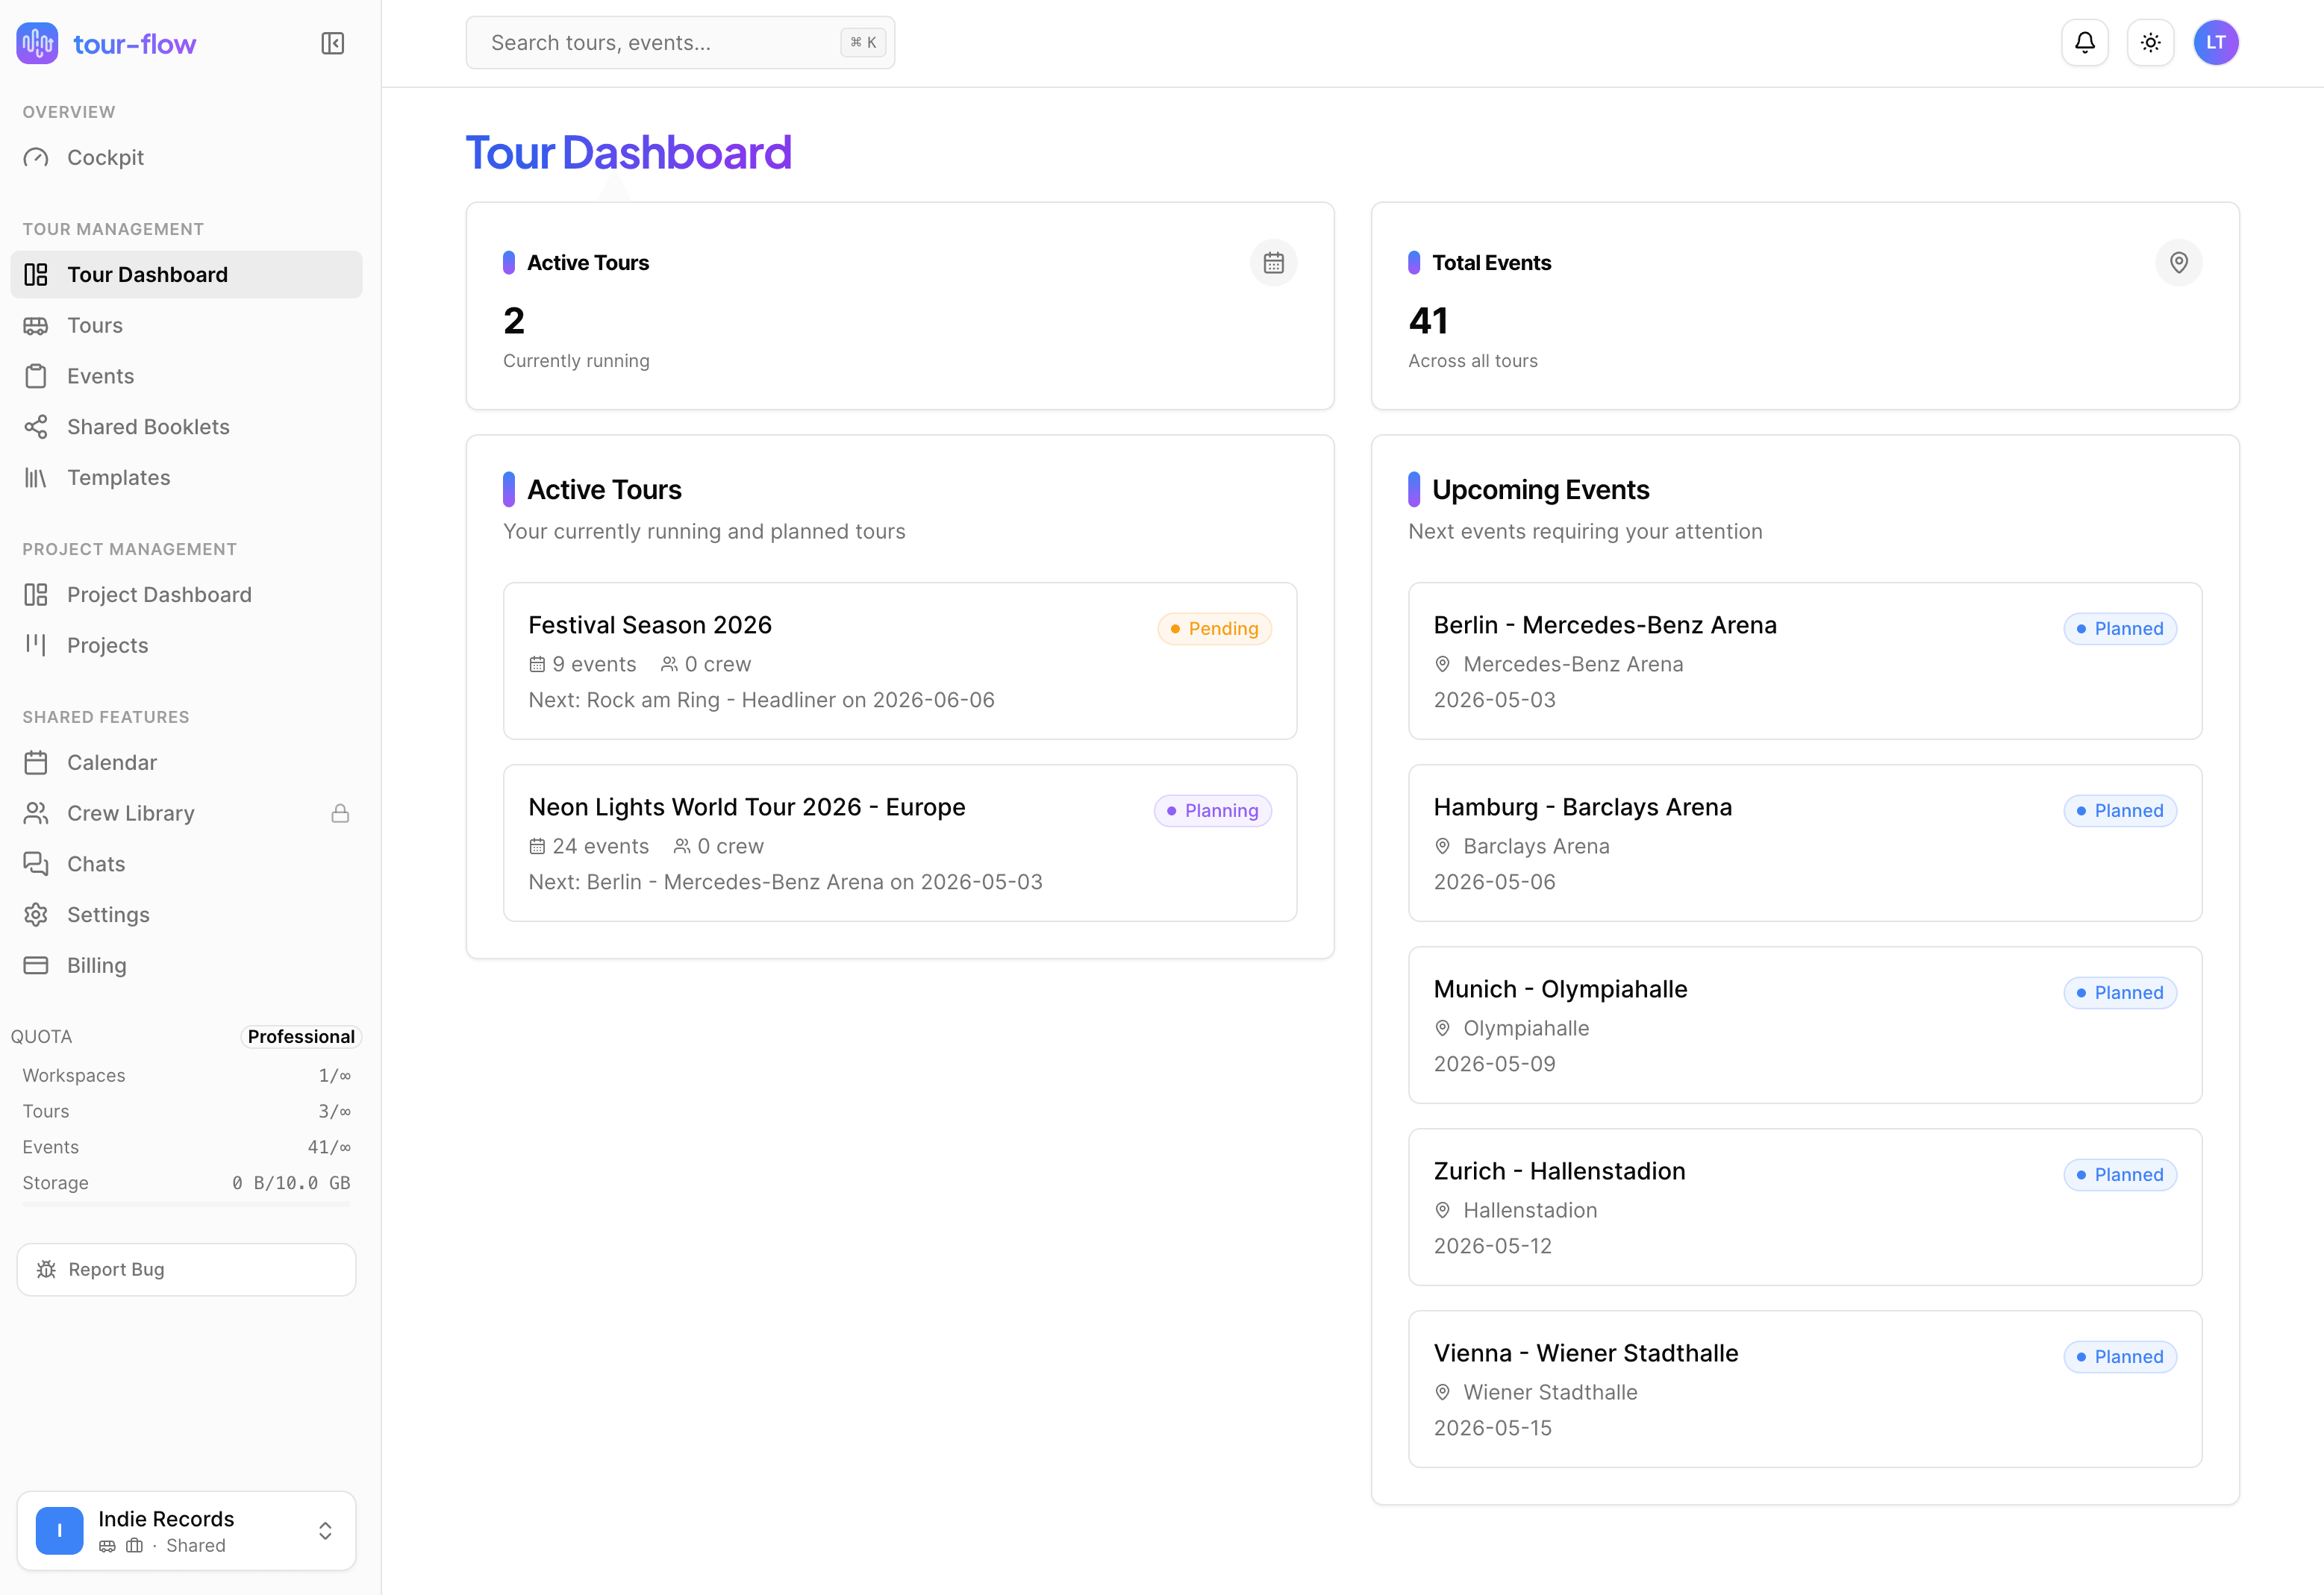Navigate to the Events section
2324x1595 pixels.
pyautogui.click(x=100, y=376)
